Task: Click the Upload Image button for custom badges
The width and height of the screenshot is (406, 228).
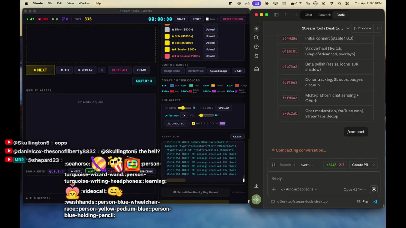Action: click(219, 71)
